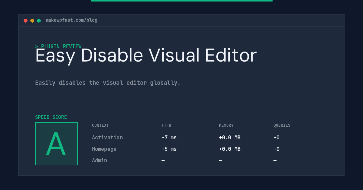Click the -7 ms TTFB value

coord(169,138)
